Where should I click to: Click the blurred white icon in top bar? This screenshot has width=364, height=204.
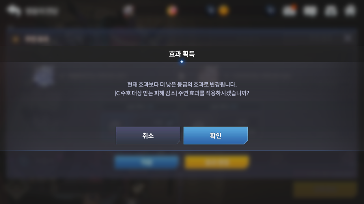click(x=128, y=10)
